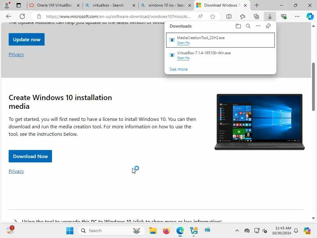The width and height of the screenshot is (317, 238).
Task: Open Copilot sidebar icon
Action: point(310,16)
